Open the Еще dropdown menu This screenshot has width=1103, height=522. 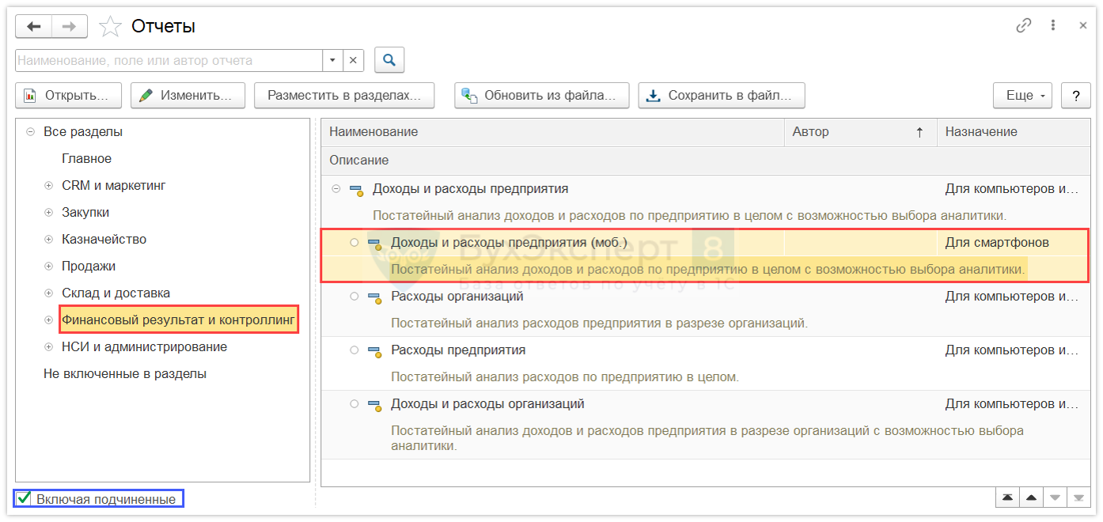[1022, 96]
